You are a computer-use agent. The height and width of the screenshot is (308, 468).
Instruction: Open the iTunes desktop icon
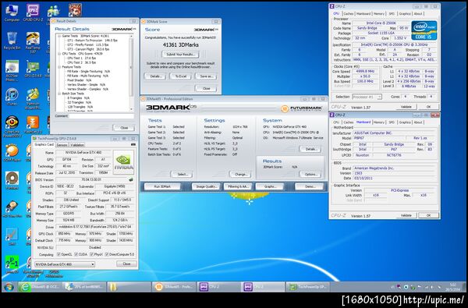(12, 97)
